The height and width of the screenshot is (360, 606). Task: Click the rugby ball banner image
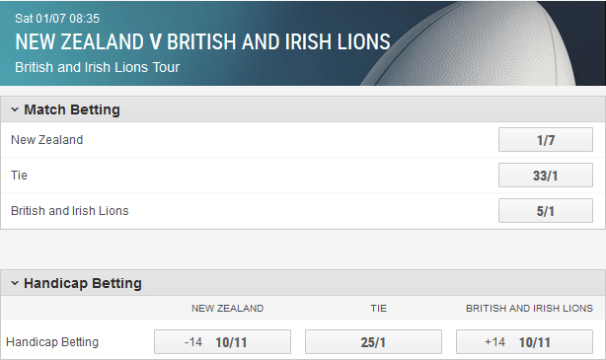click(483, 43)
